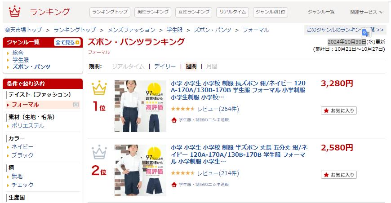Expand the 関連サービス dropdown
Screen dimensions: 391x203
tap(366, 12)
